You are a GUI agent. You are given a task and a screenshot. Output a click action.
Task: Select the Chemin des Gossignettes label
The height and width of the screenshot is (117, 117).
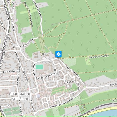click(x=28, y=14)
